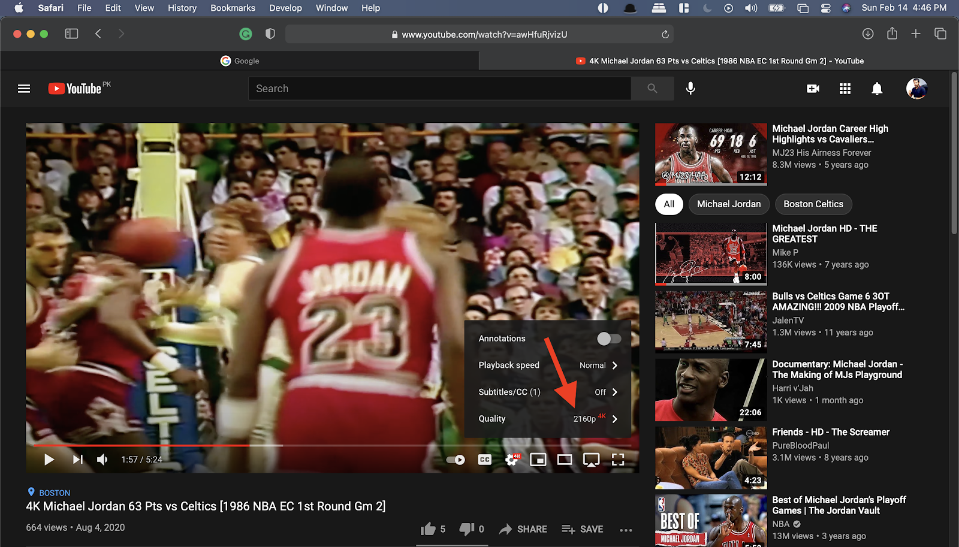
Task: Open the Safari Share button
Action: pos(892,34)
